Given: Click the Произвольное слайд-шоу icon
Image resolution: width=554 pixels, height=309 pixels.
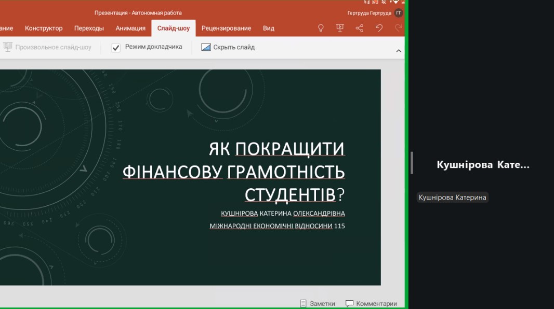Looking at the screenshot, I should point(8,47).
